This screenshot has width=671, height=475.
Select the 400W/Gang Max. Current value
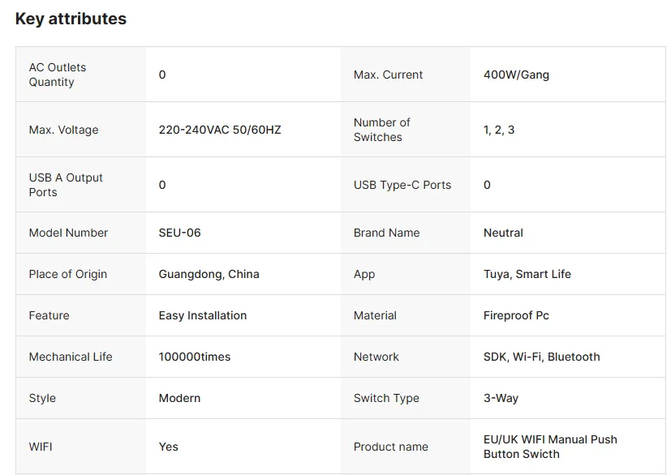tap(516, 75)
